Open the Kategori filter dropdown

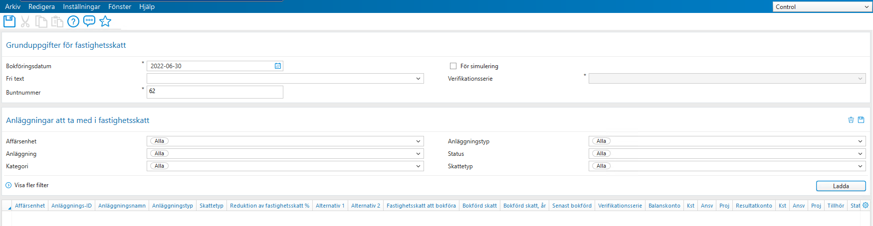pos(418,166)
